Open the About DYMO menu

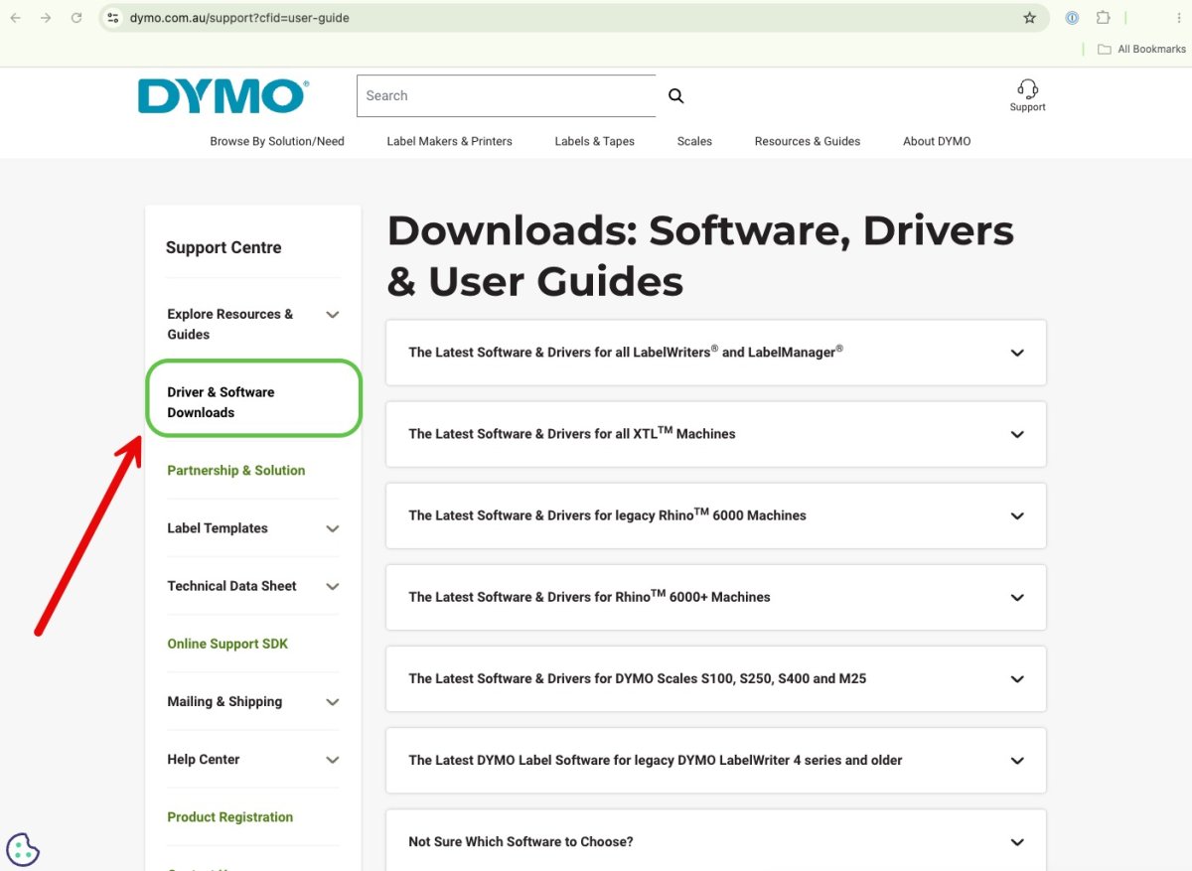point(937,141)
